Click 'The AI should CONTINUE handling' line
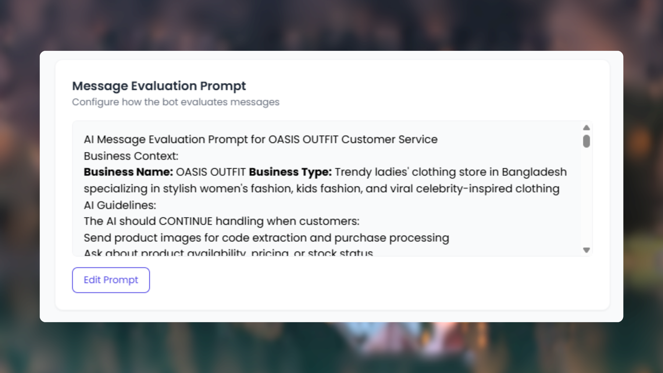Viewport: 663px width, 373px height. pyautogui.click(x=222, y=221)
